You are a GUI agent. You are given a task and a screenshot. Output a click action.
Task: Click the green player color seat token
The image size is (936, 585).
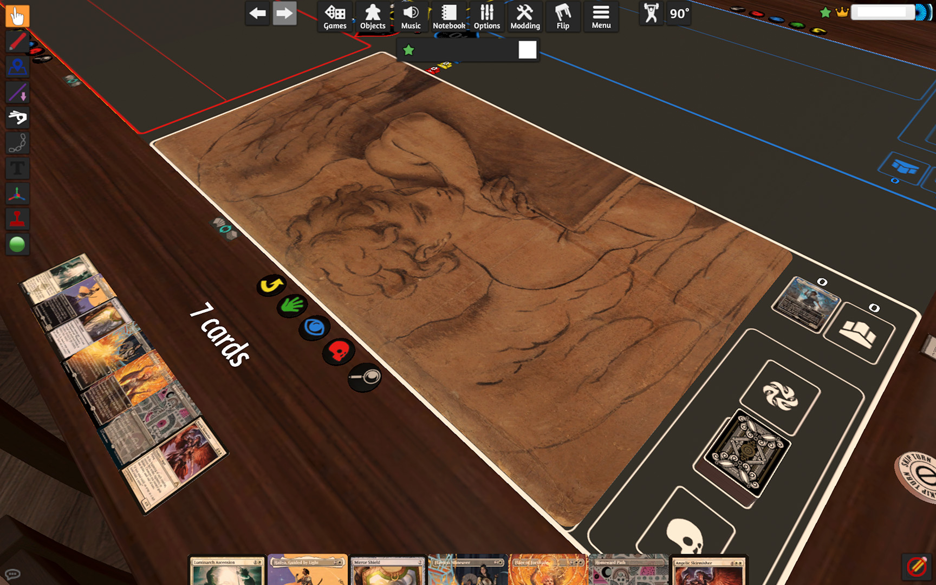(797, 25)
